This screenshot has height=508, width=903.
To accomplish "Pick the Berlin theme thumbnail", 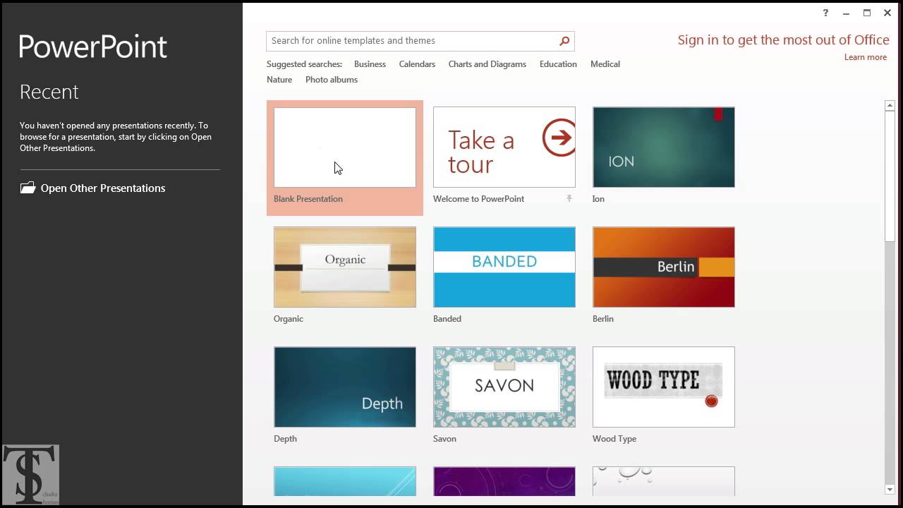I will click(x=664, y=267).
